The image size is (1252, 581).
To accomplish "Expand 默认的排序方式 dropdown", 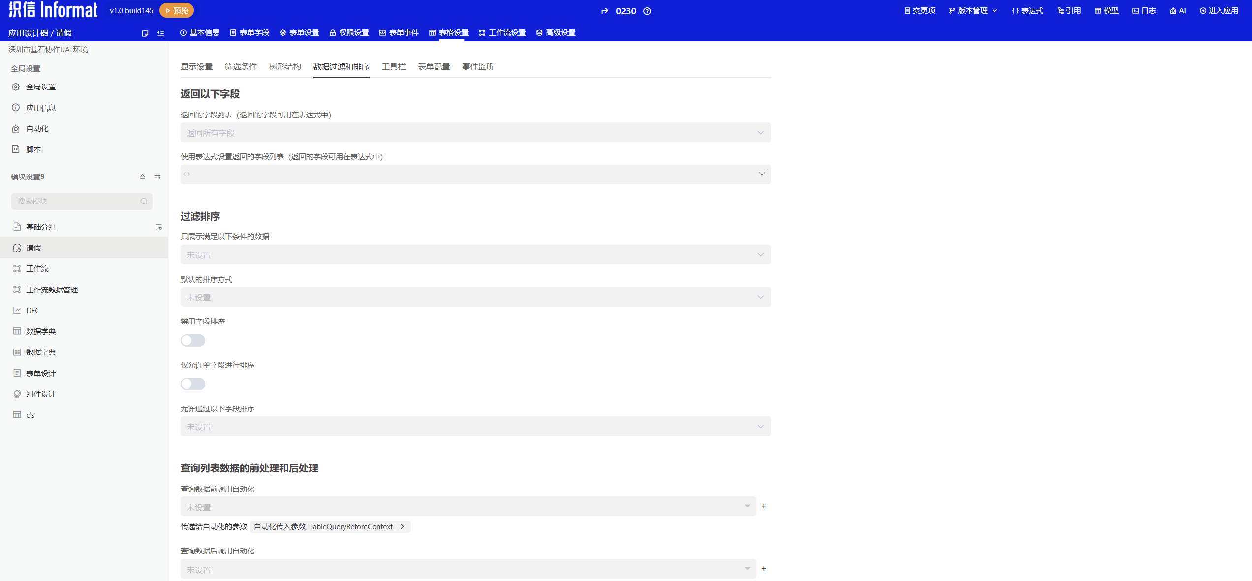I will tap(475, 297).
